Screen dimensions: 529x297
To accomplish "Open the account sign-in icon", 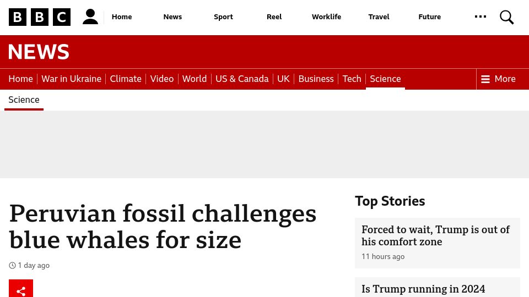I will click(x=90, y=17).
